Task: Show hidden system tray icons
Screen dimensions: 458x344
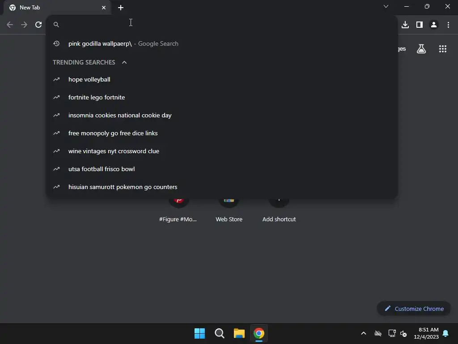Action: (364, 333)
